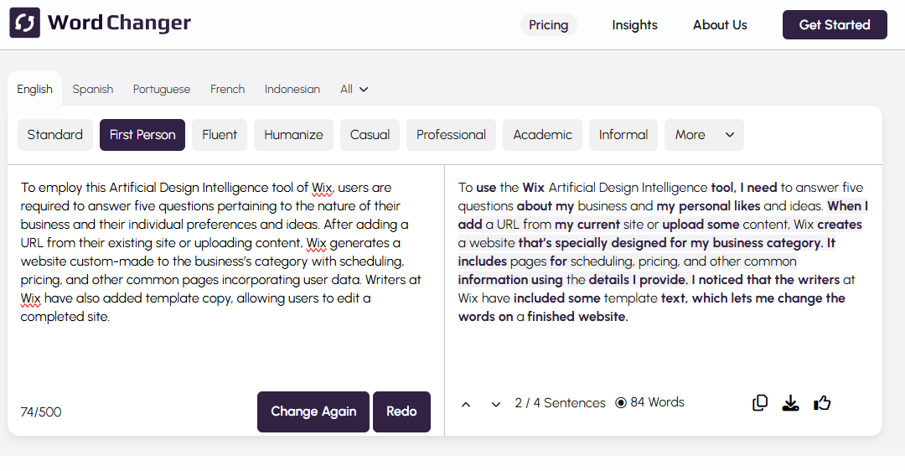Switch to Humanize mode
The height and width of the screenshot is (471, 905).
point(293,135)
